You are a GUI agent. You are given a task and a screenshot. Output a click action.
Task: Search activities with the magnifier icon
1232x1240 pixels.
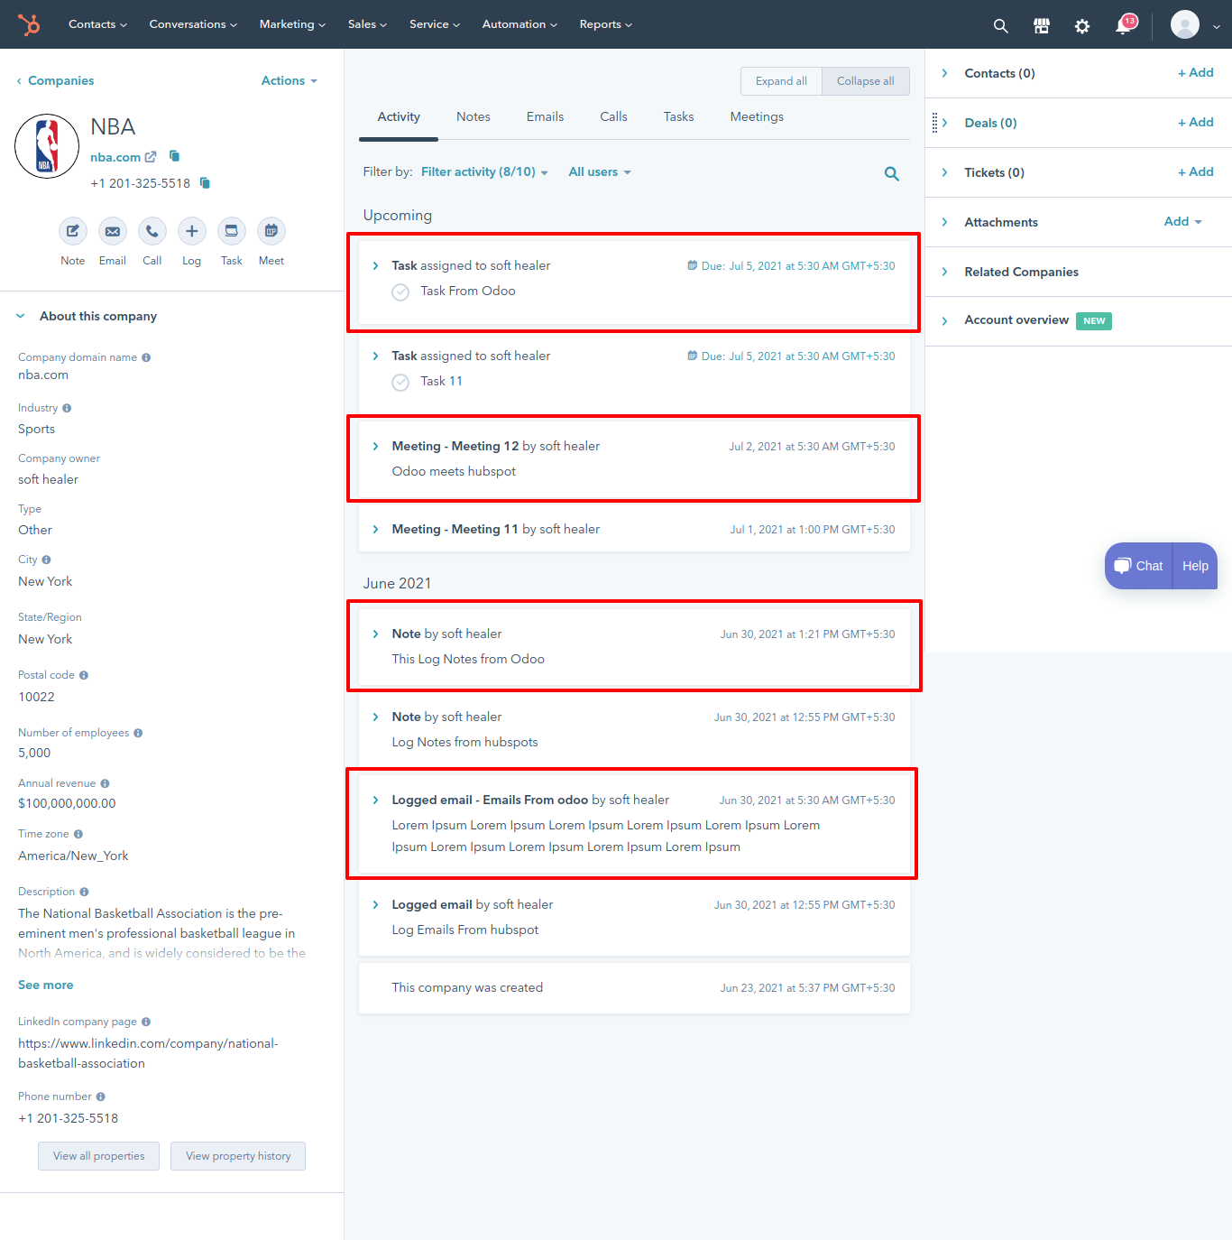(x=892, y=174)
